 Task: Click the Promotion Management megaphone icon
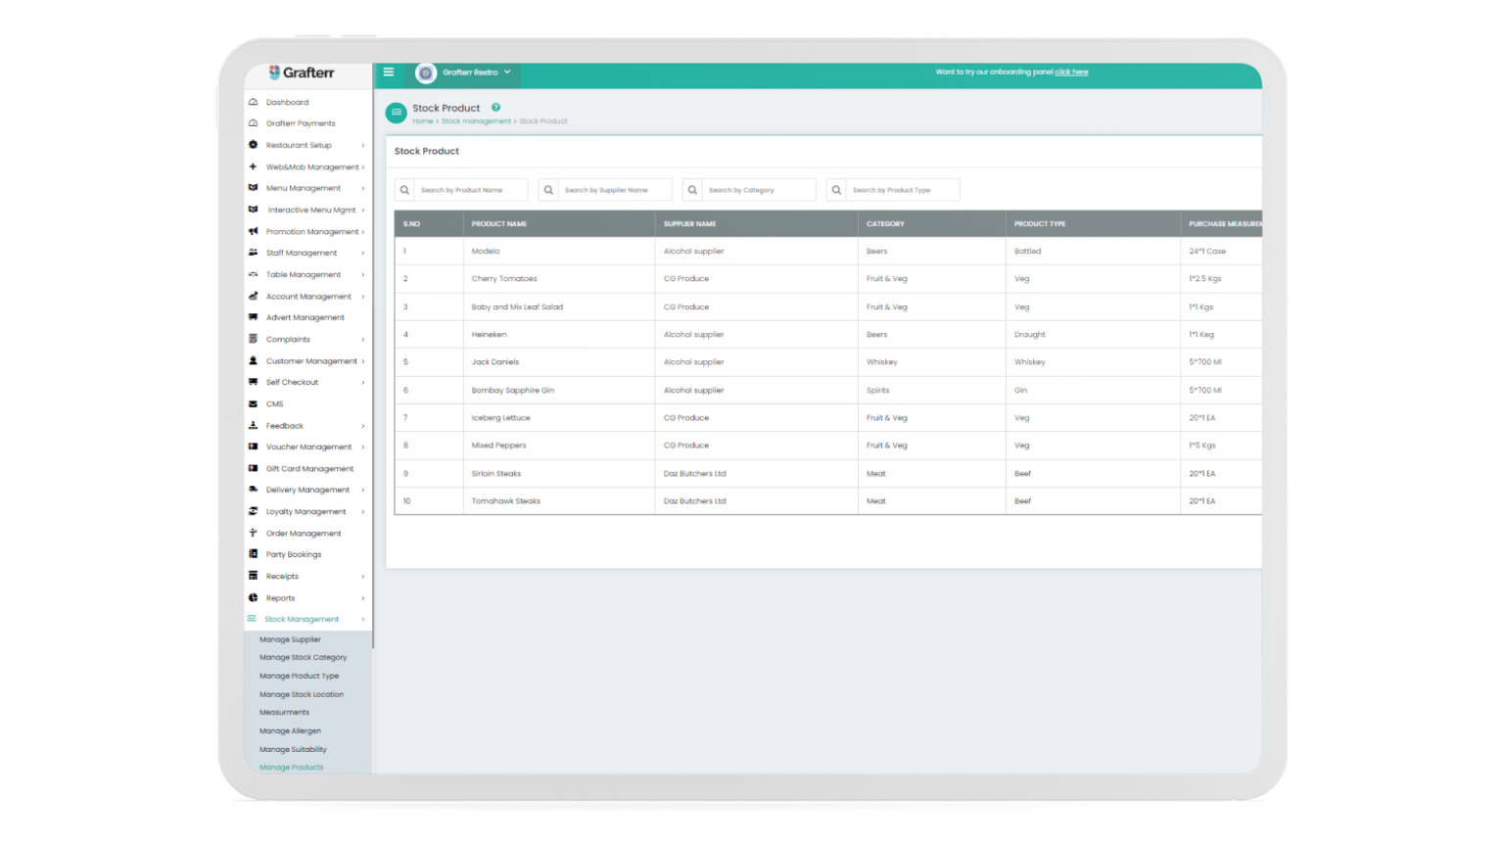click(256, 231)
